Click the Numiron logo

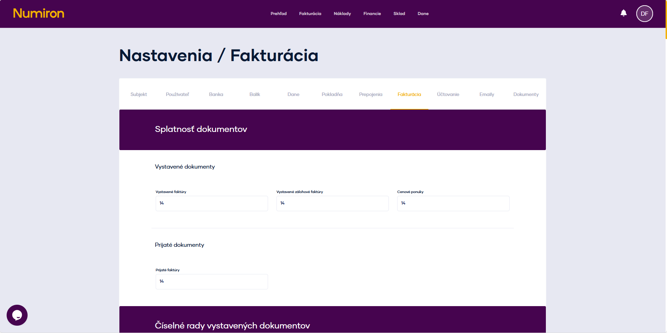coord(39,14)
